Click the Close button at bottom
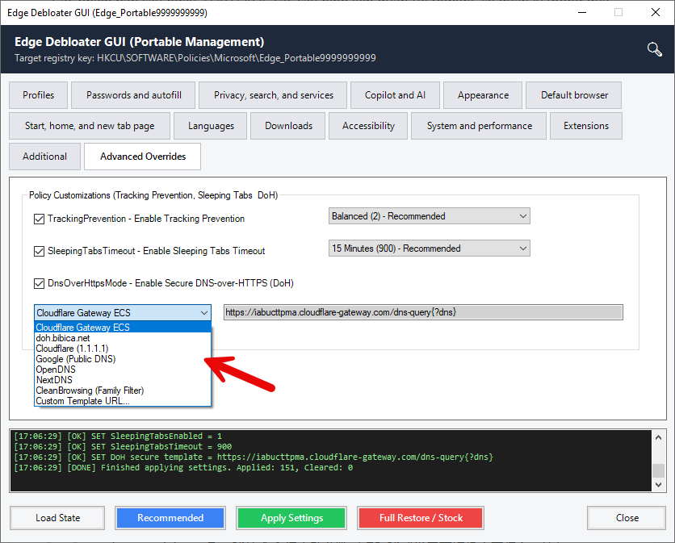The height and width of the screenshot is (543, 675). coord(627,518)
